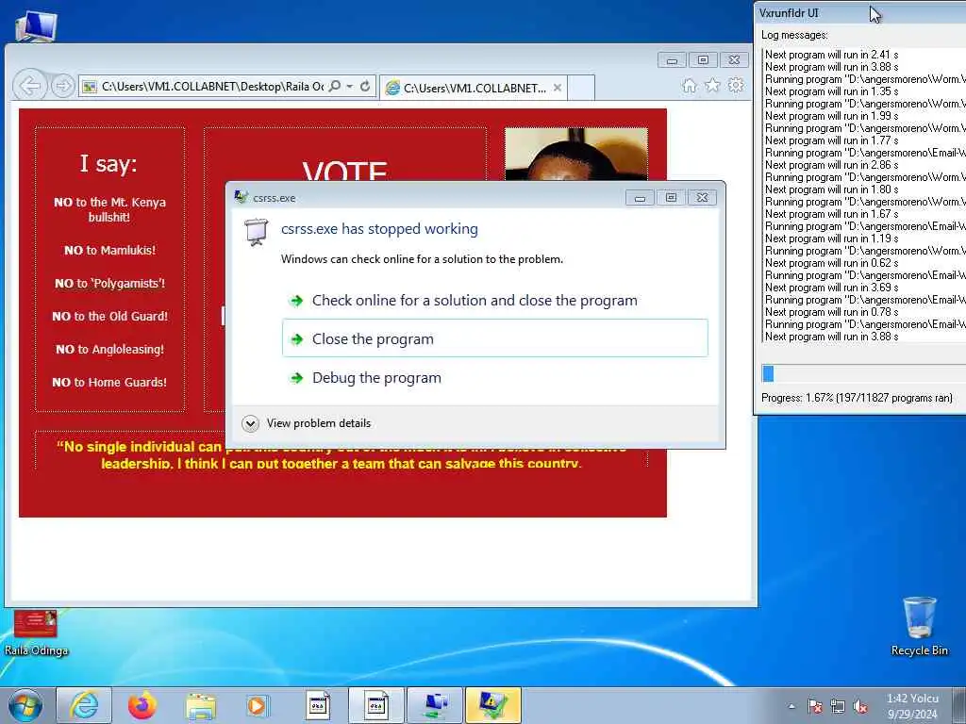Open the address bar dropdown arrow
Viewport: 966px width, 724px height.
(349, 86)
